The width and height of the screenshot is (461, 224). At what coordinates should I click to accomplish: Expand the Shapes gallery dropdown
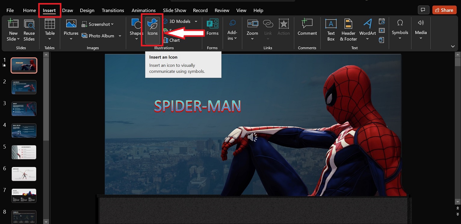click(136, 39)
